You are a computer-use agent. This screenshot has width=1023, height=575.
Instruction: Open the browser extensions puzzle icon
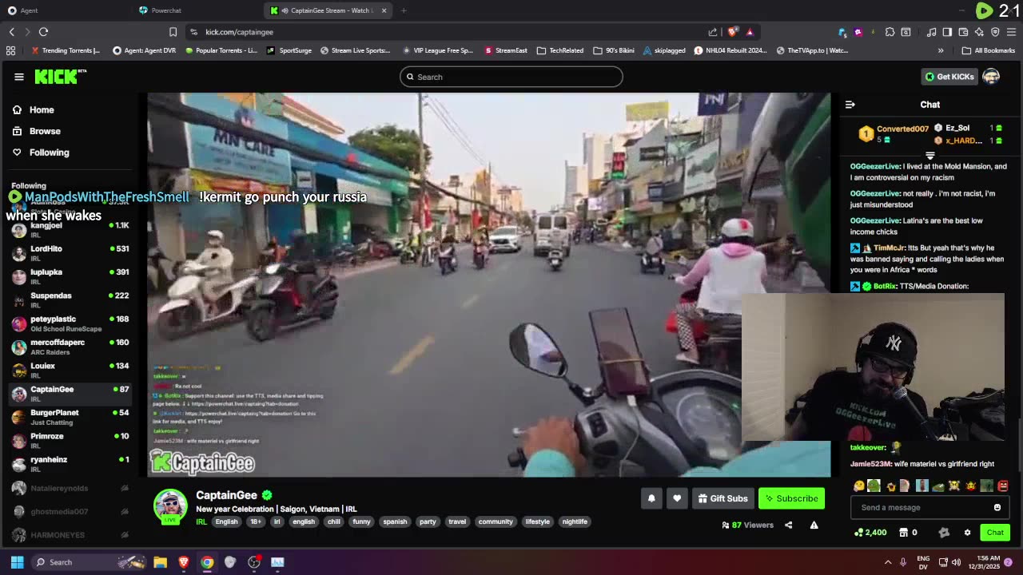(x=890, y=32)
